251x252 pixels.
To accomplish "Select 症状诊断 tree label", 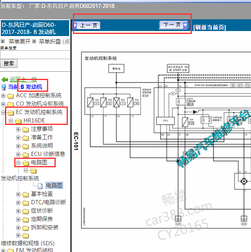I will coord(42,210).
